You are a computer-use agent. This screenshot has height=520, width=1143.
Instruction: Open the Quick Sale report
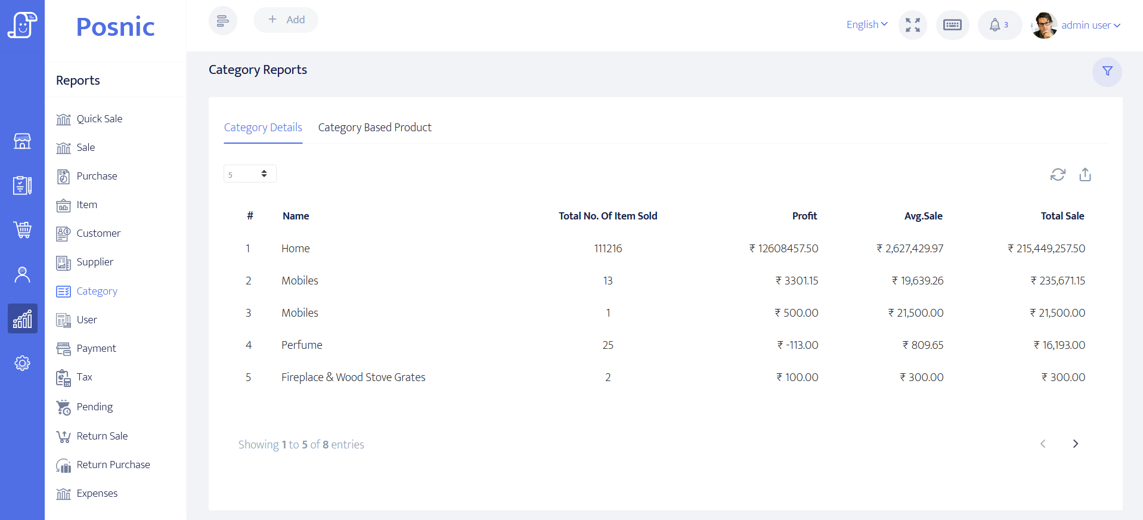click(99, 119)
